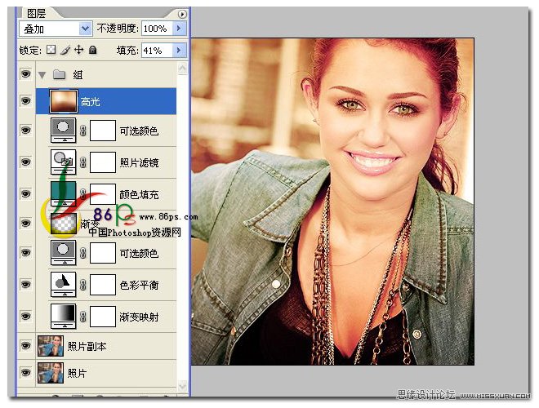Open the 填充 fill slider arrow
Viewport: 539px width, 408px height.
point(179,50)
